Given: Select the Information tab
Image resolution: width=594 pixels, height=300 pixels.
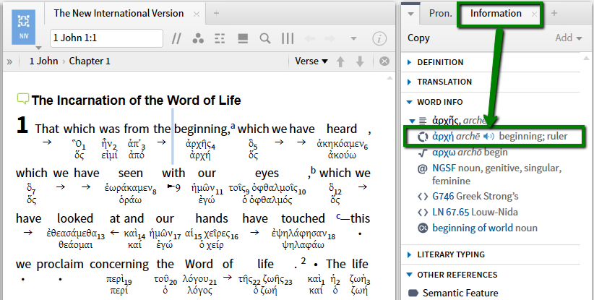Looking at the screenshot, I should (x=496, y=13).
